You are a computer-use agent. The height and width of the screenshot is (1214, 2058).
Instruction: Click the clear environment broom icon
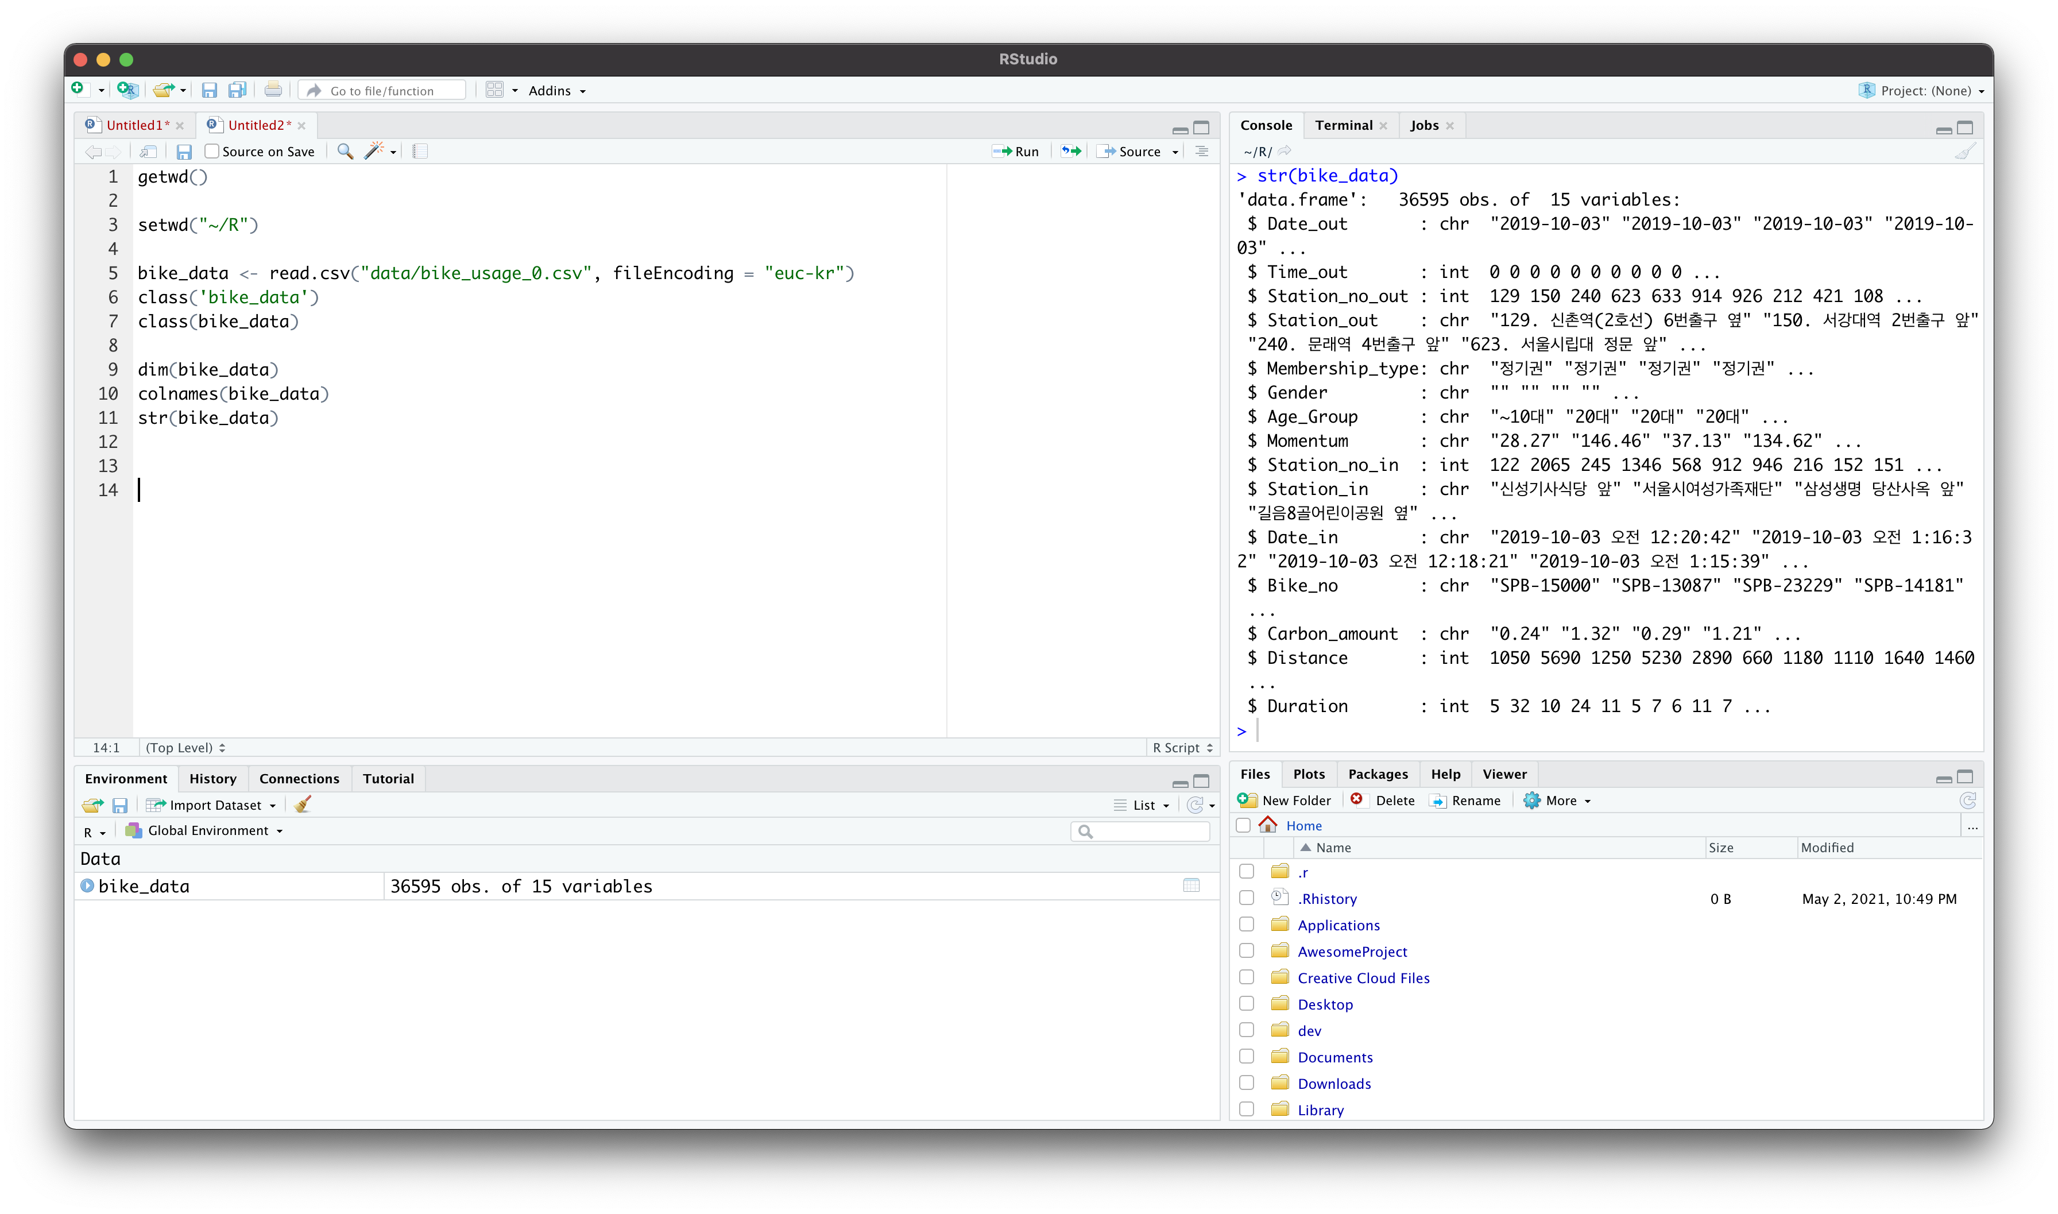(x=303, y=805)
